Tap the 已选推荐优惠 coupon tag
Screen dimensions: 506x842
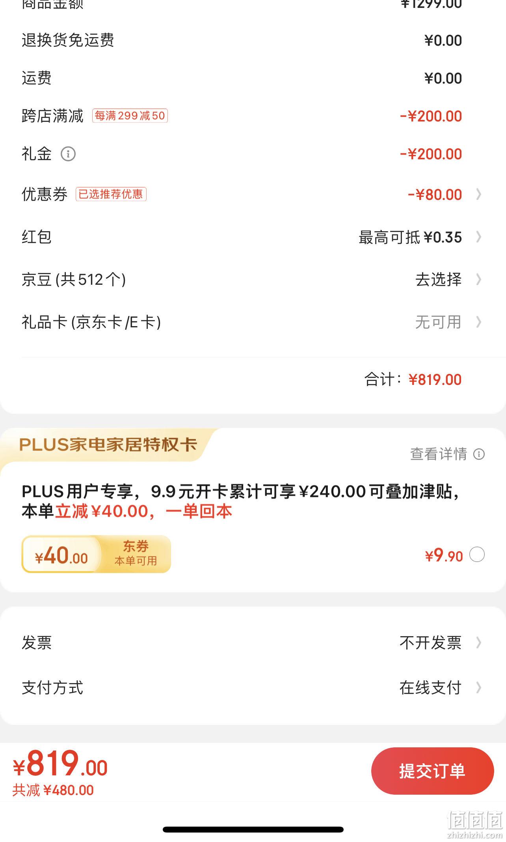pos(111,194)
